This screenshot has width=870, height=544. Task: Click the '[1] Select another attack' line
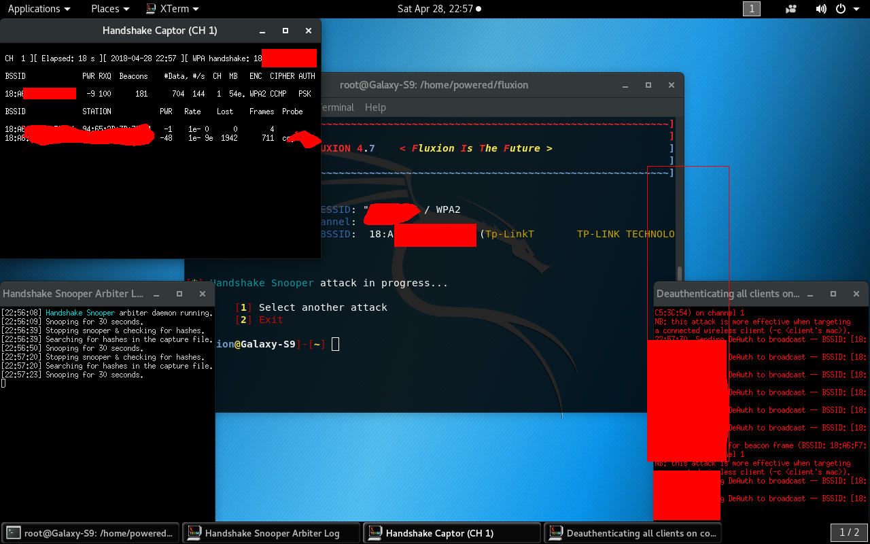click(x=311, y=307)
